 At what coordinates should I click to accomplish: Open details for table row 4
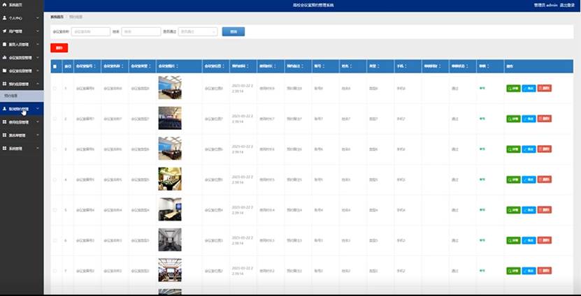coord(513,179)
